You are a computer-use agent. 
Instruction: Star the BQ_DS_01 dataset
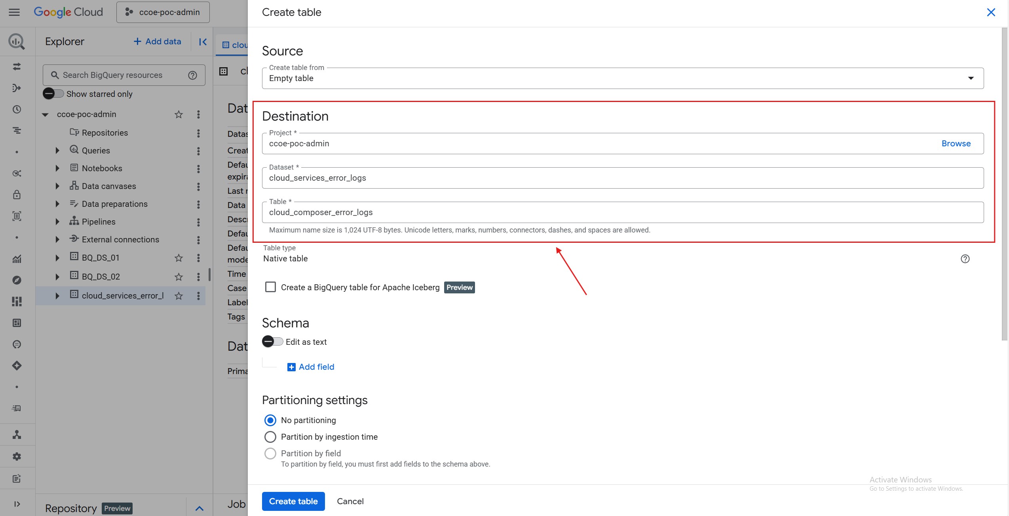click(x=179, y=258)
